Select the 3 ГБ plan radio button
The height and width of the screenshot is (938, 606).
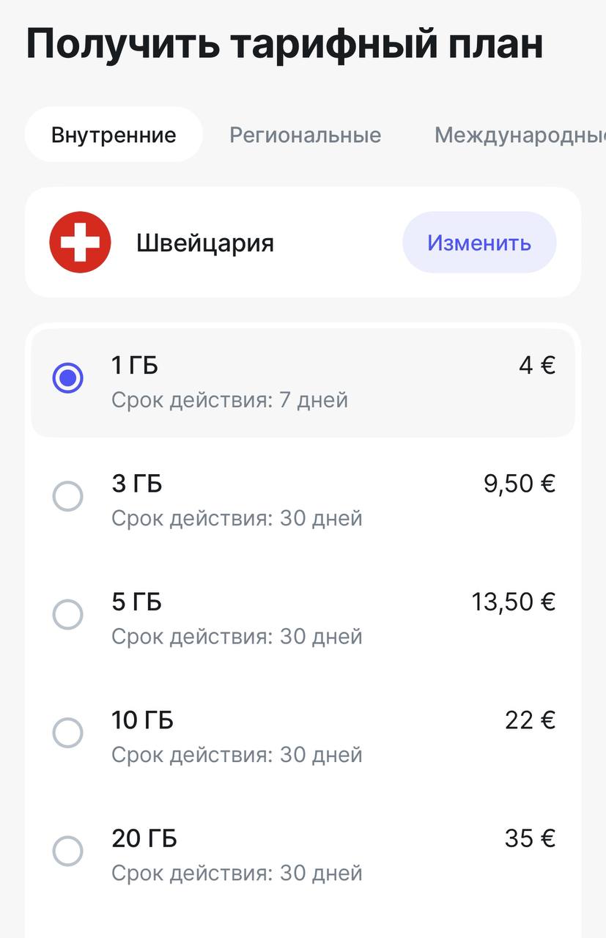[68, 497]
